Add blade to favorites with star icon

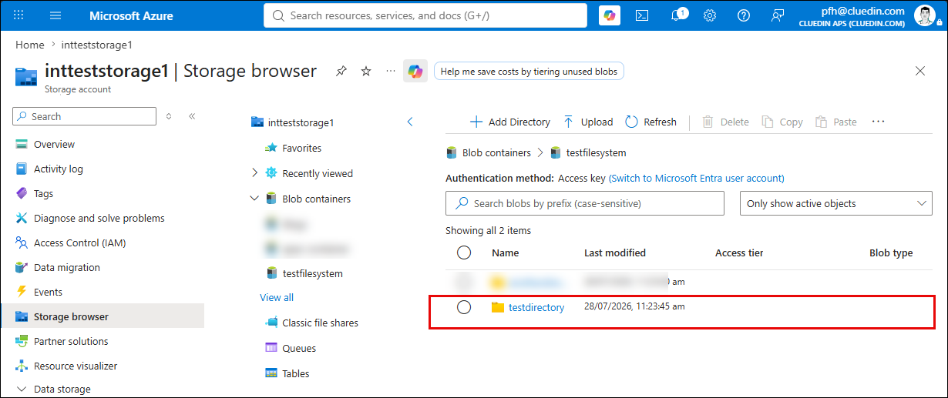(366, 71)
